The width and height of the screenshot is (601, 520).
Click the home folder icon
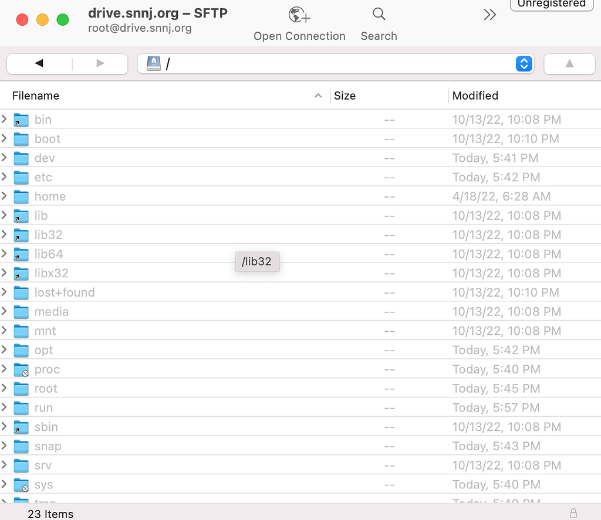tap(21, 196)
